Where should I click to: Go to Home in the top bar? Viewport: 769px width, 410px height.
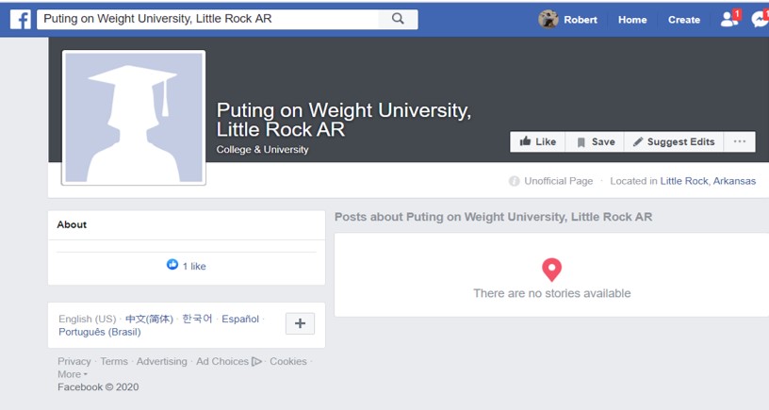632,19
